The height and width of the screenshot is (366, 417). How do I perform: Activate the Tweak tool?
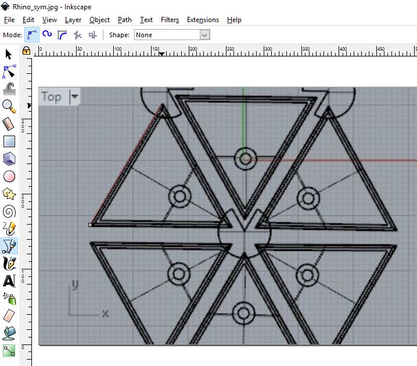point(9,89)
